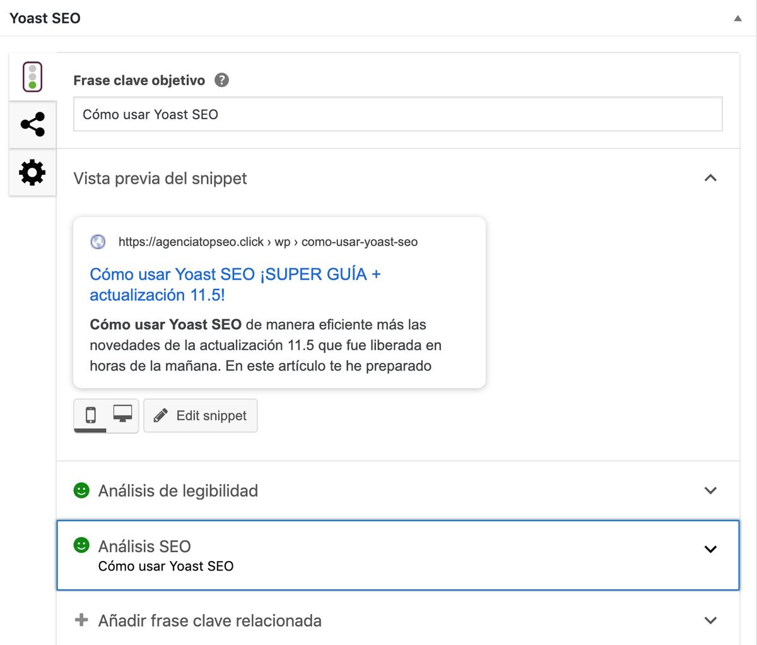Switch to mobile preview mode

[x=90, y=415]
